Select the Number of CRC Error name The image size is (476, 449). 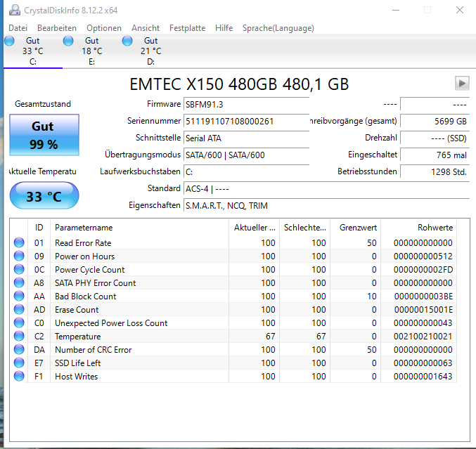[94, 349]
